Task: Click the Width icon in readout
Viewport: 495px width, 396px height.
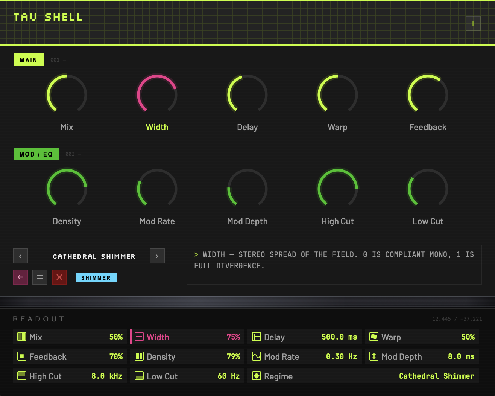Action: point(139,337)
